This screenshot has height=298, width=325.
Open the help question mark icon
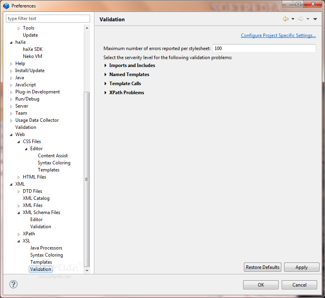(x=13, y=284)
